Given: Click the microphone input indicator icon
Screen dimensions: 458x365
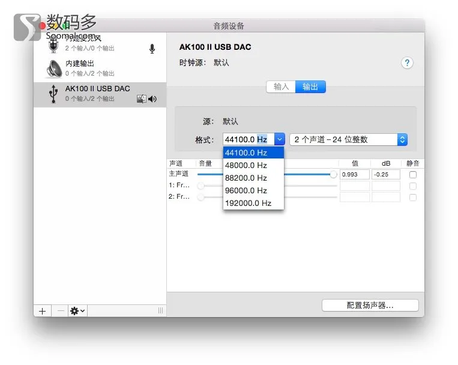Looking at the screenshot, I should point(152,49).
